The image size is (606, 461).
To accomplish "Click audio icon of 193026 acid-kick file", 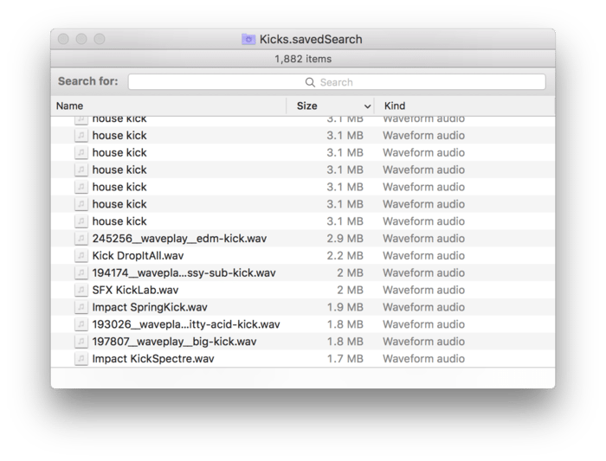I will (81, 324).
